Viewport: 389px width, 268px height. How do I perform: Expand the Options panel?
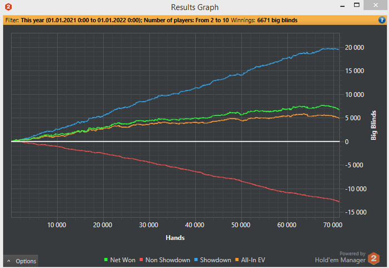tap(21, 261)
